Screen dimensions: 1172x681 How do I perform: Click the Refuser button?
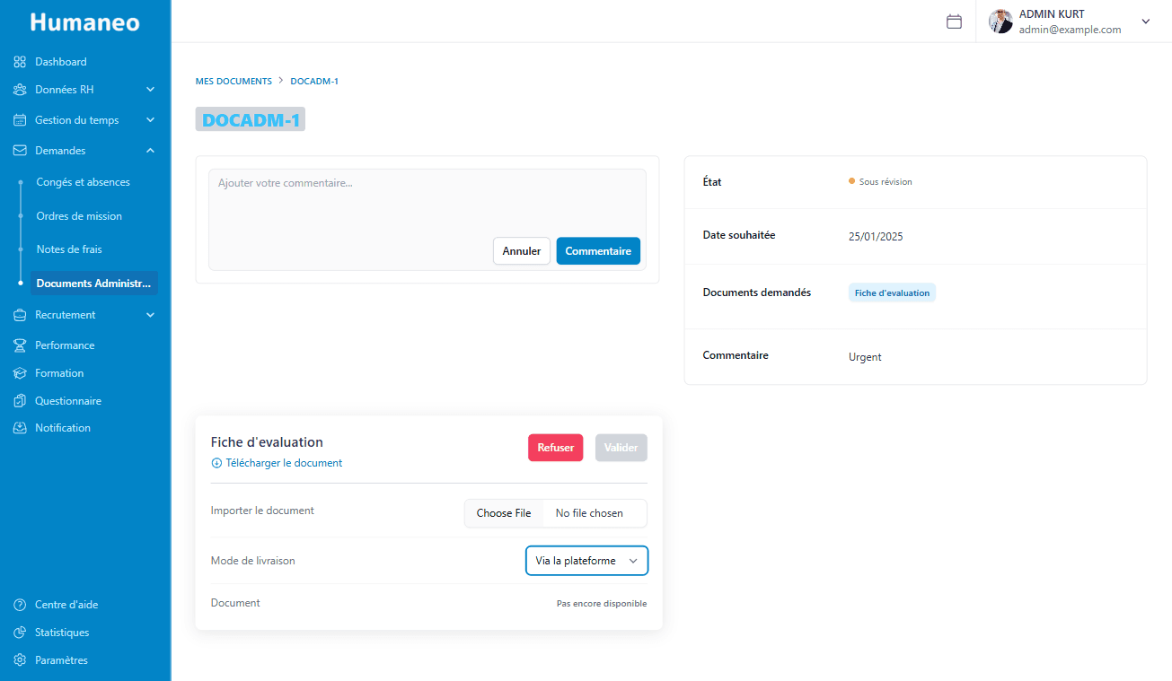point(555,447)
